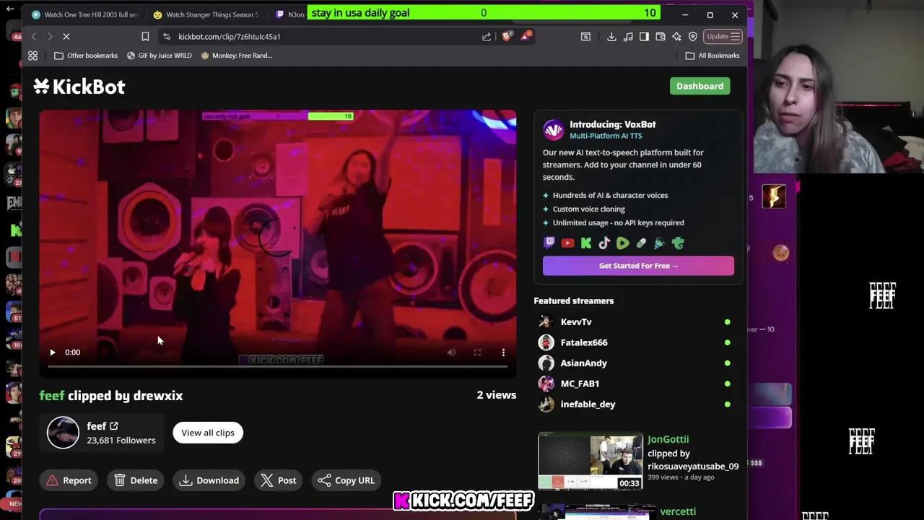Toggle the browser sidebar panel
Image resolution: width=924 pixels, height=520 pixels.
(644, 36)
